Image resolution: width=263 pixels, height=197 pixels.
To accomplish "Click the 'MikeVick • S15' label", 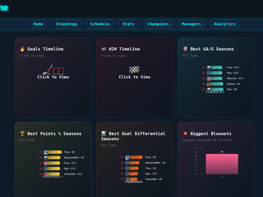I will [x=235, y=78].
